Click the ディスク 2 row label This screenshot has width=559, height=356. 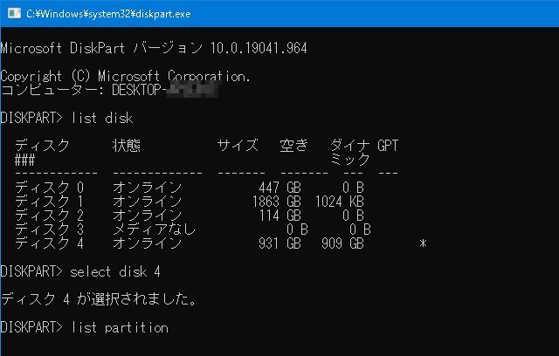49,216
